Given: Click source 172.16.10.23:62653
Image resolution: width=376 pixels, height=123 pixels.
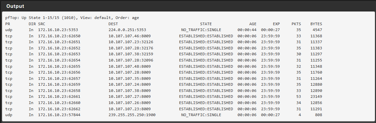Looking at the screenshot, I should click(x=59, y=54).
